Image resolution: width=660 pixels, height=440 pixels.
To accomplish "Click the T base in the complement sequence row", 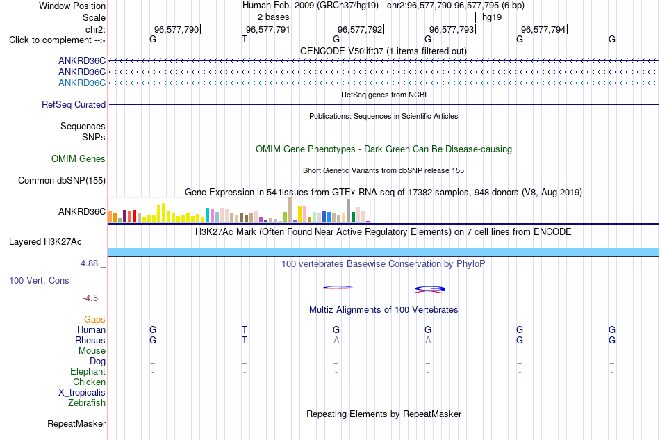I will [245, 39].
